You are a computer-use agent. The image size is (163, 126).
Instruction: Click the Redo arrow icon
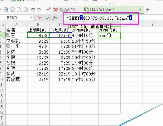pos(39,10)
